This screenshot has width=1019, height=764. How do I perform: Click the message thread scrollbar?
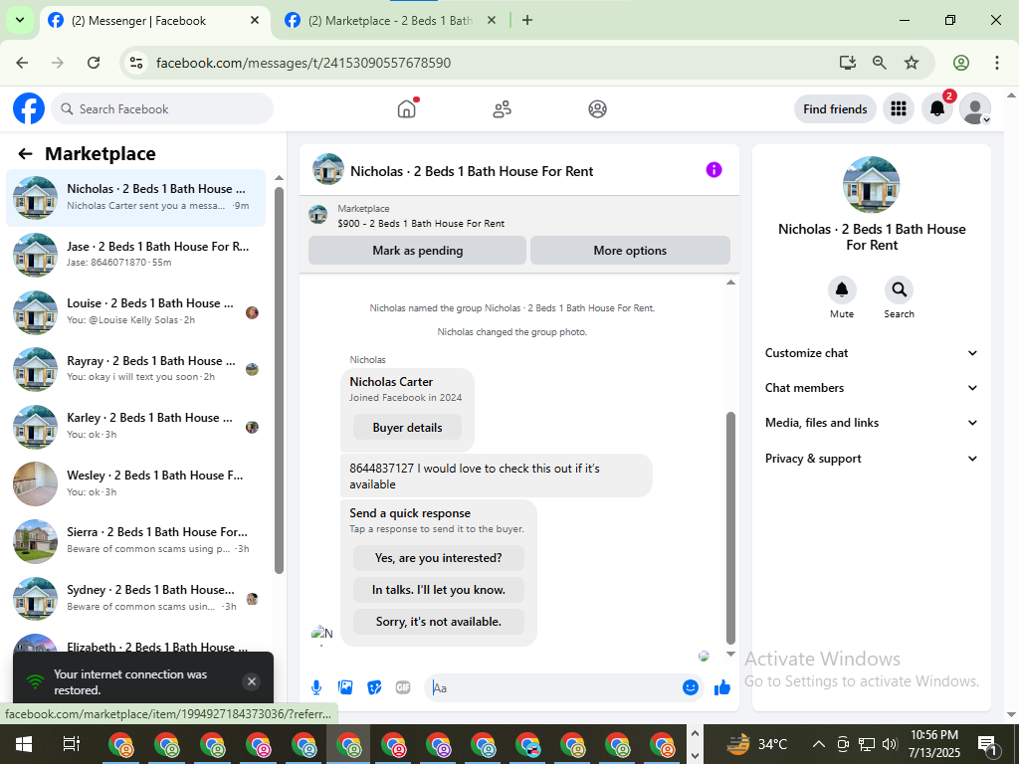tap(730, 527)
